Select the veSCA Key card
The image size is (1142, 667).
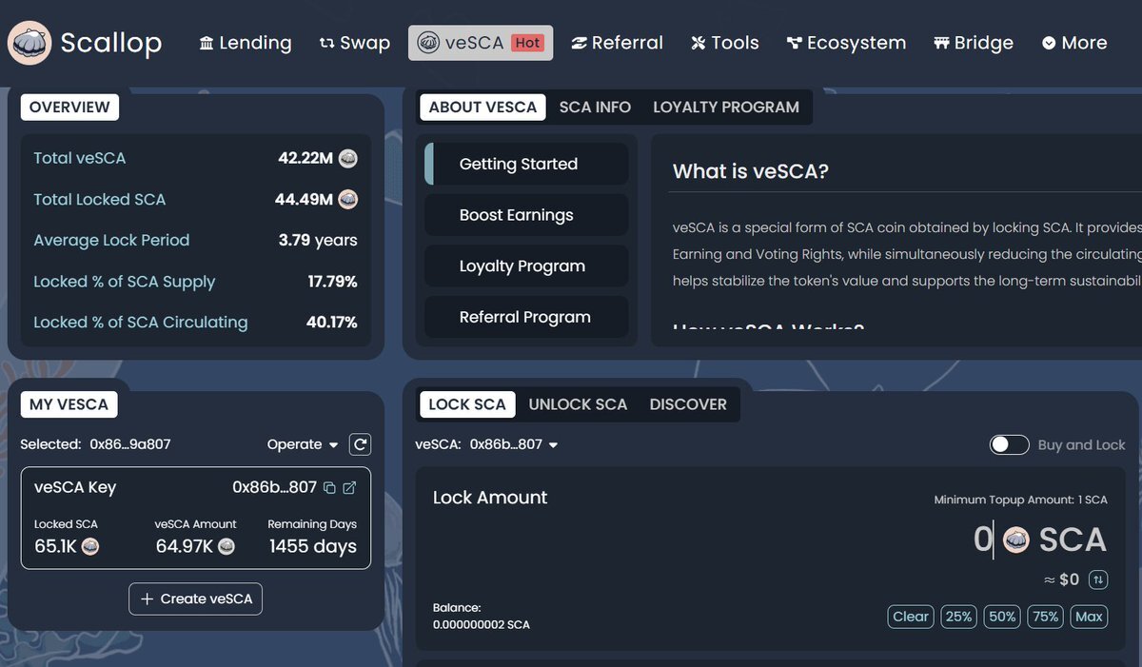195,518
